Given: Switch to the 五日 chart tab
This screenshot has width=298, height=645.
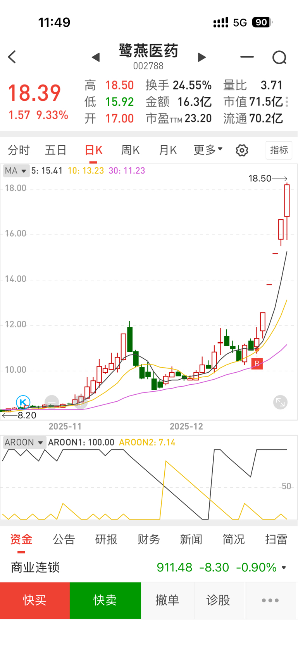Looking at the screenshot, I should [x=56, y=150].
